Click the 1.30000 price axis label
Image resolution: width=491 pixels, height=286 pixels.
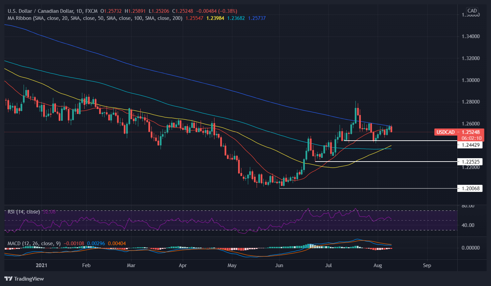click(470, 80)
